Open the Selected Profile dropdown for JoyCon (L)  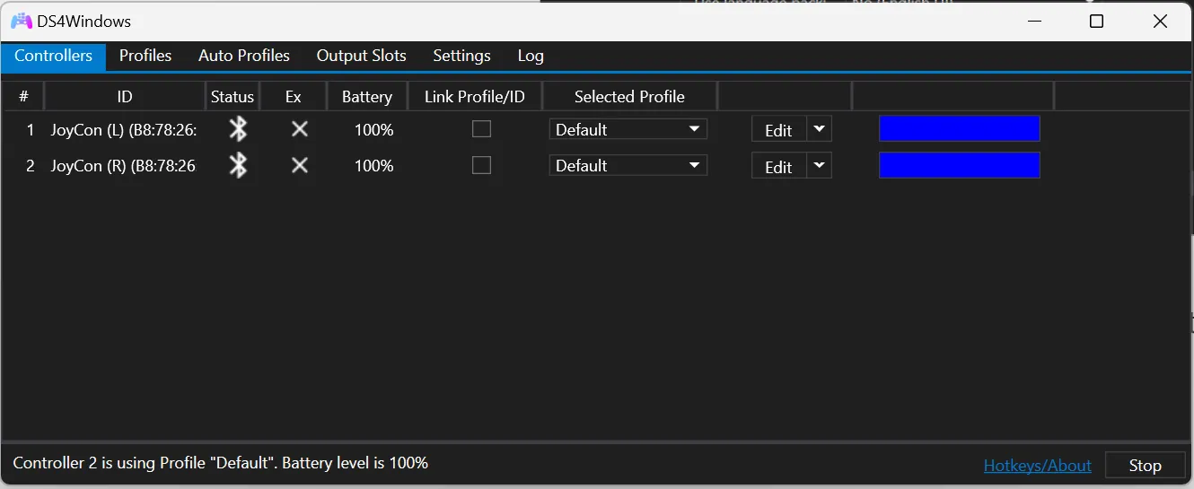tap(628, 129)
